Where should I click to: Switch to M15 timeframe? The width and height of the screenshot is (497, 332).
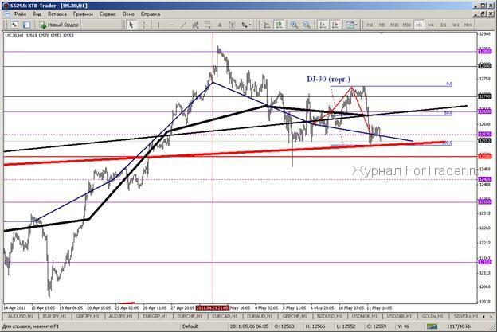pyautogui.click(x=394, y=25)
